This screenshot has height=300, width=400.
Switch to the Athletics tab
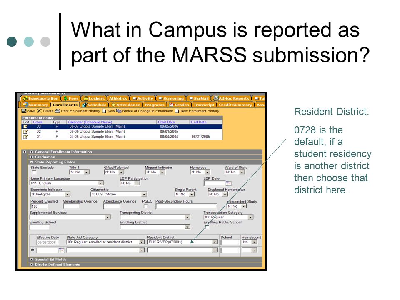point(118,98)
